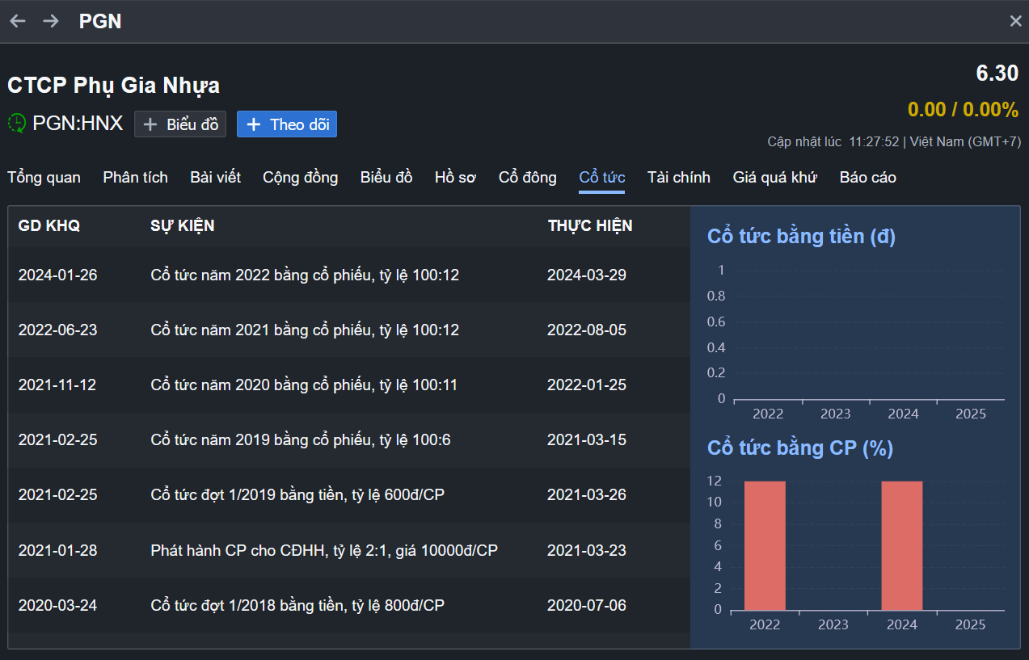Viewport: 1029px width, 660px height.
Task: Click the execution date 2024-03-29
Action: pos(587,275)
